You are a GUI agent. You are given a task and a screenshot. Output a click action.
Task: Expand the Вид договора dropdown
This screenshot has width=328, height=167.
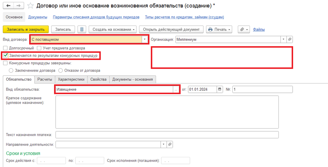coord(144,39)
